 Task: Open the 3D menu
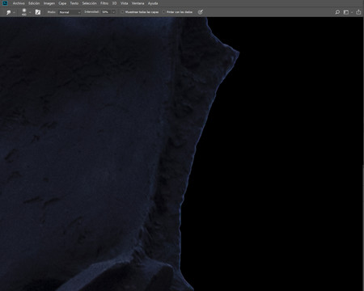click(x=114, y=3)
